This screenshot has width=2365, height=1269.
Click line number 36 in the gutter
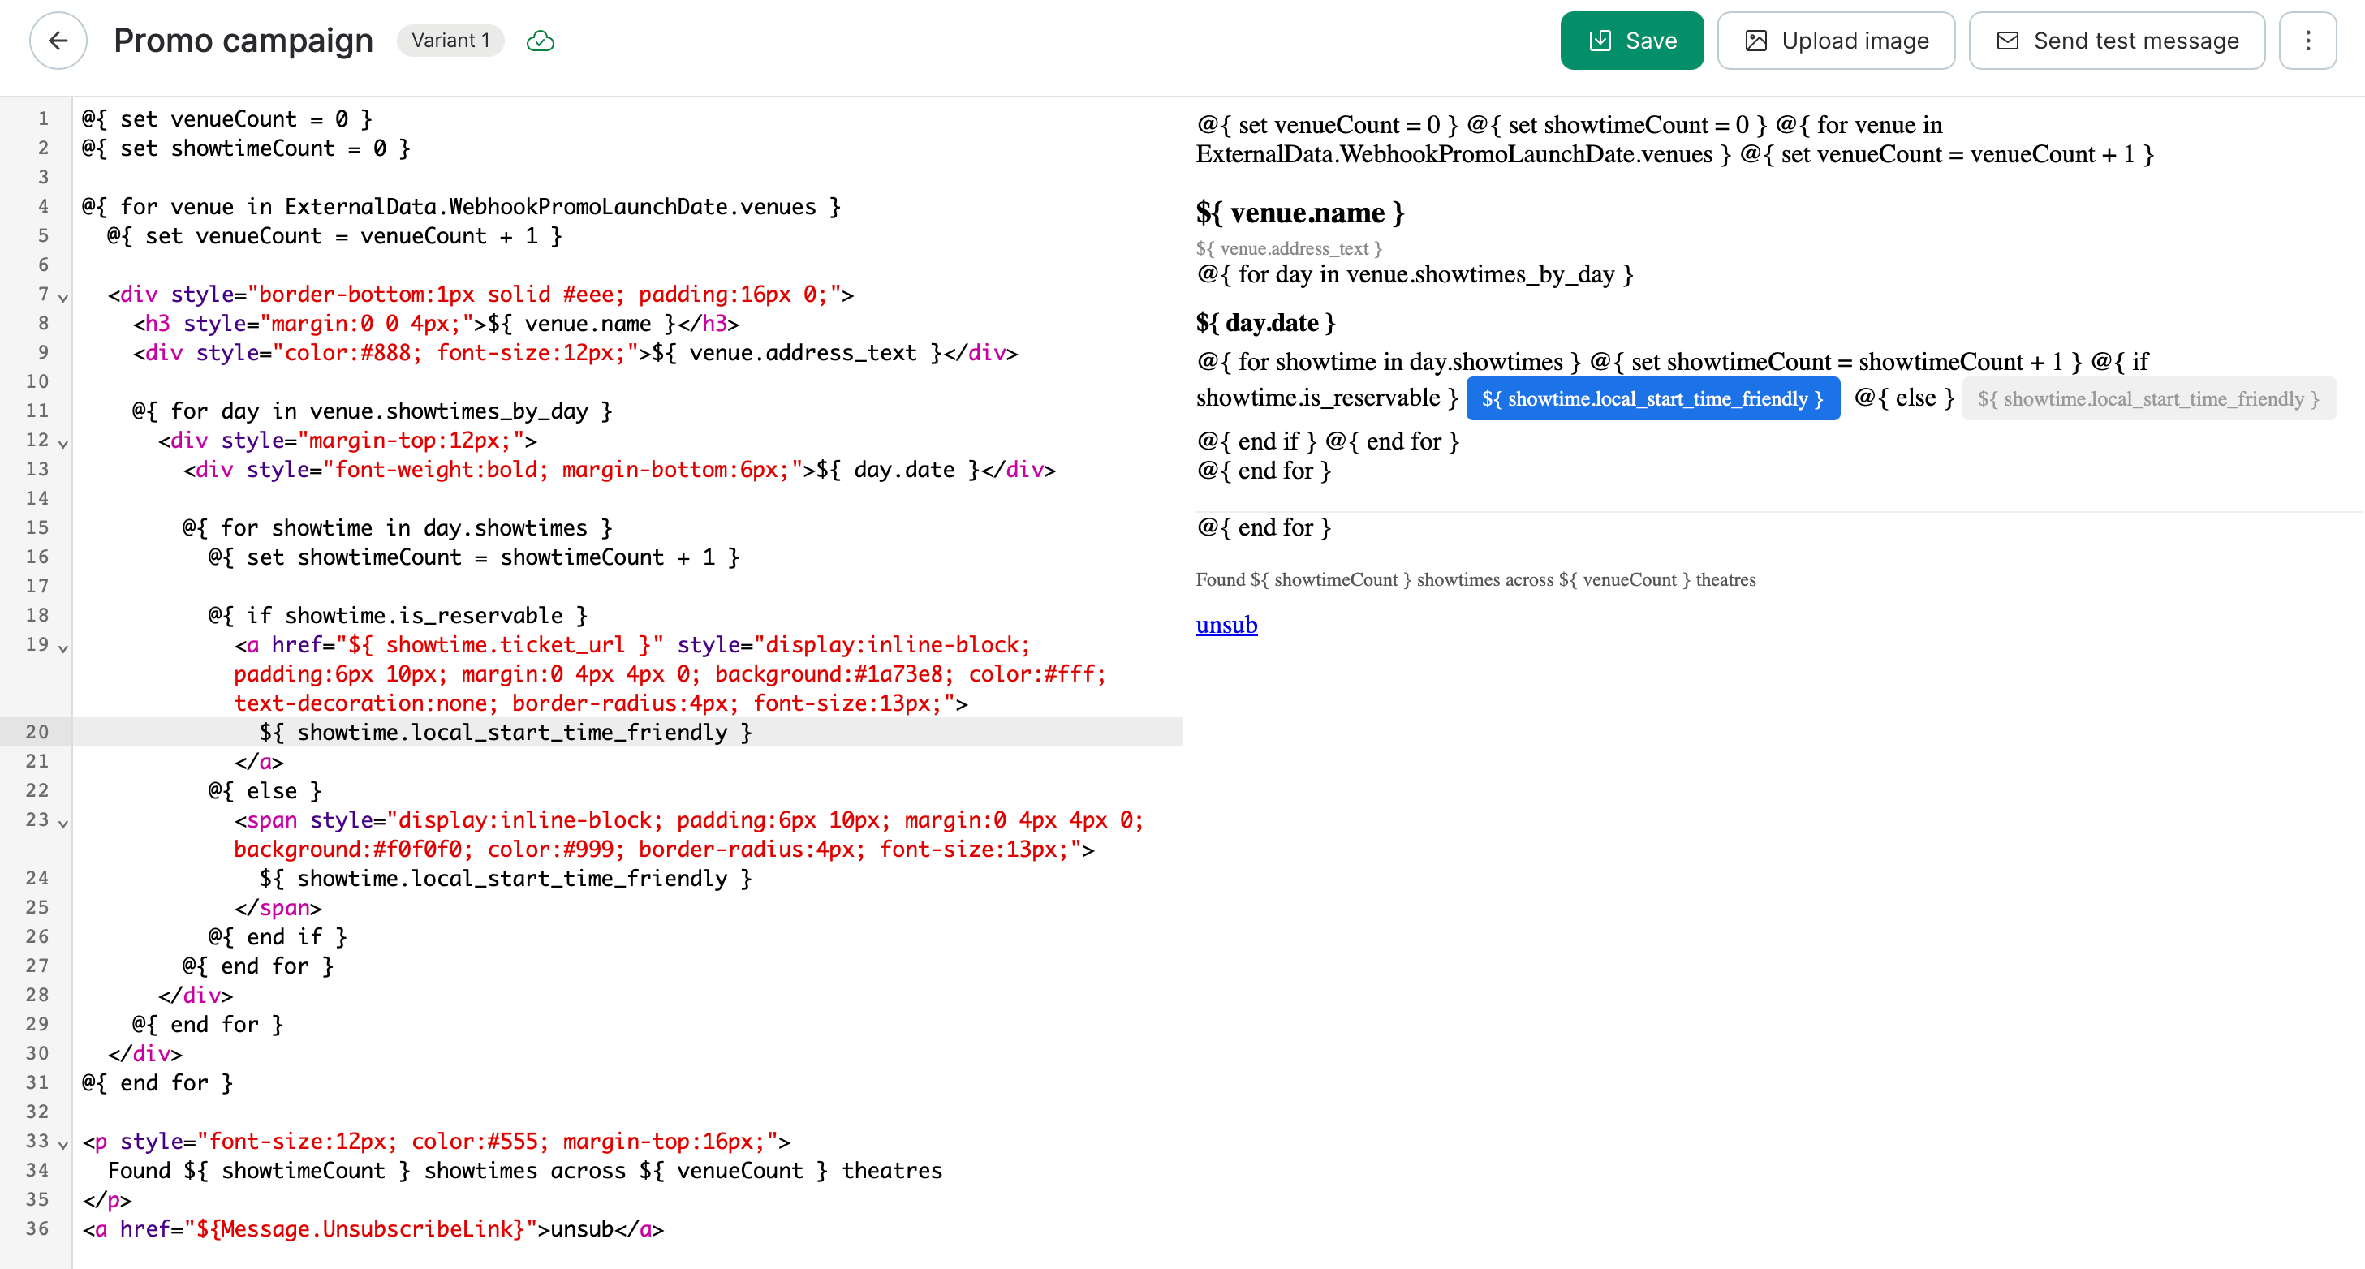pos(37,1228)
